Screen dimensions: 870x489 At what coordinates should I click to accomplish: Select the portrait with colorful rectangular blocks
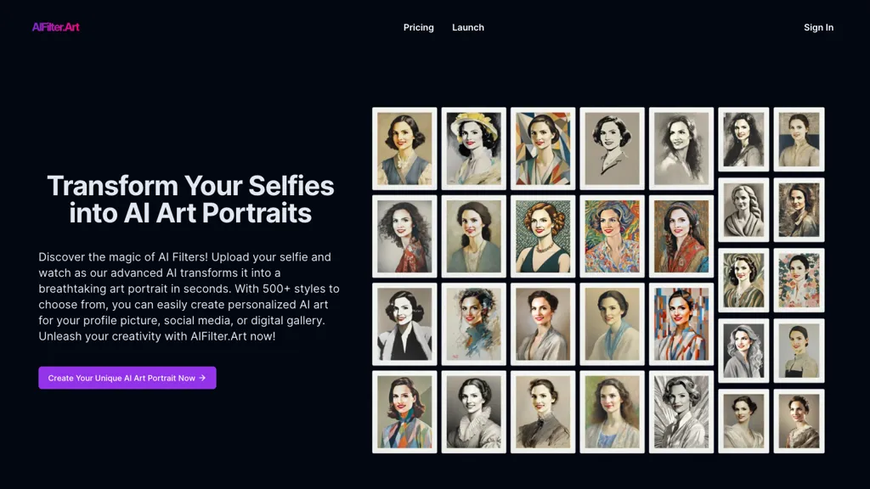(x=681, y=323)
